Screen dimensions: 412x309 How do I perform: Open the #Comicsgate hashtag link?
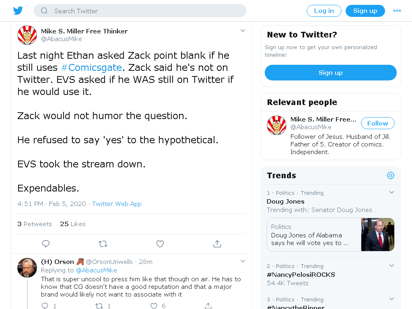pos(91,68)
